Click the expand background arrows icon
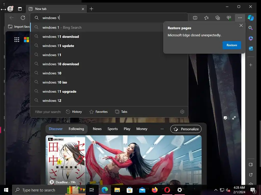Image resolution: width=261 pixels, height=195 pixels. click(234, 118)
